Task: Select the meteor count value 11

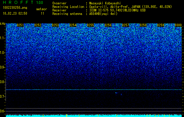Action: (x=42, y=13)
